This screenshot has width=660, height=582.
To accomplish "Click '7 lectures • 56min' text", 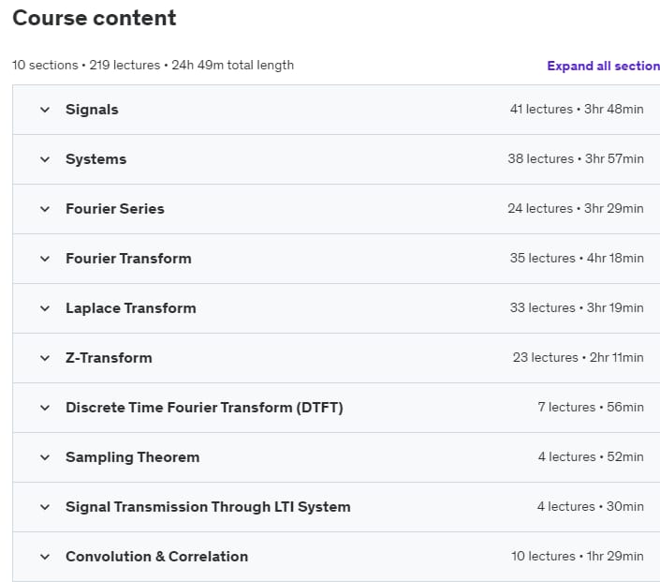I will (x=591, y=407).
